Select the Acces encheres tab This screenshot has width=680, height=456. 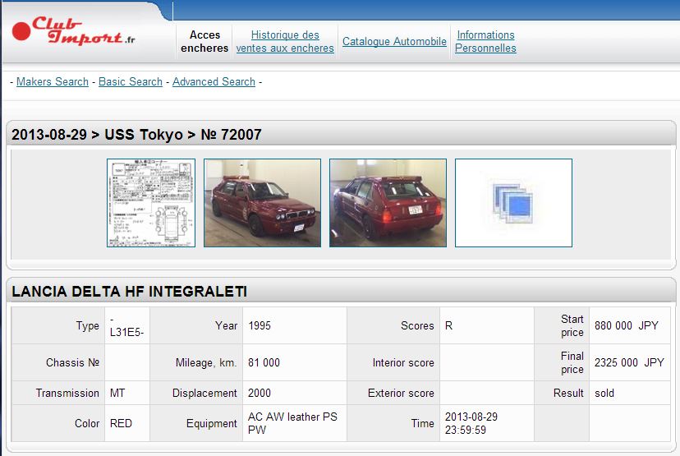pyautogui.click(x=204, y=41)
